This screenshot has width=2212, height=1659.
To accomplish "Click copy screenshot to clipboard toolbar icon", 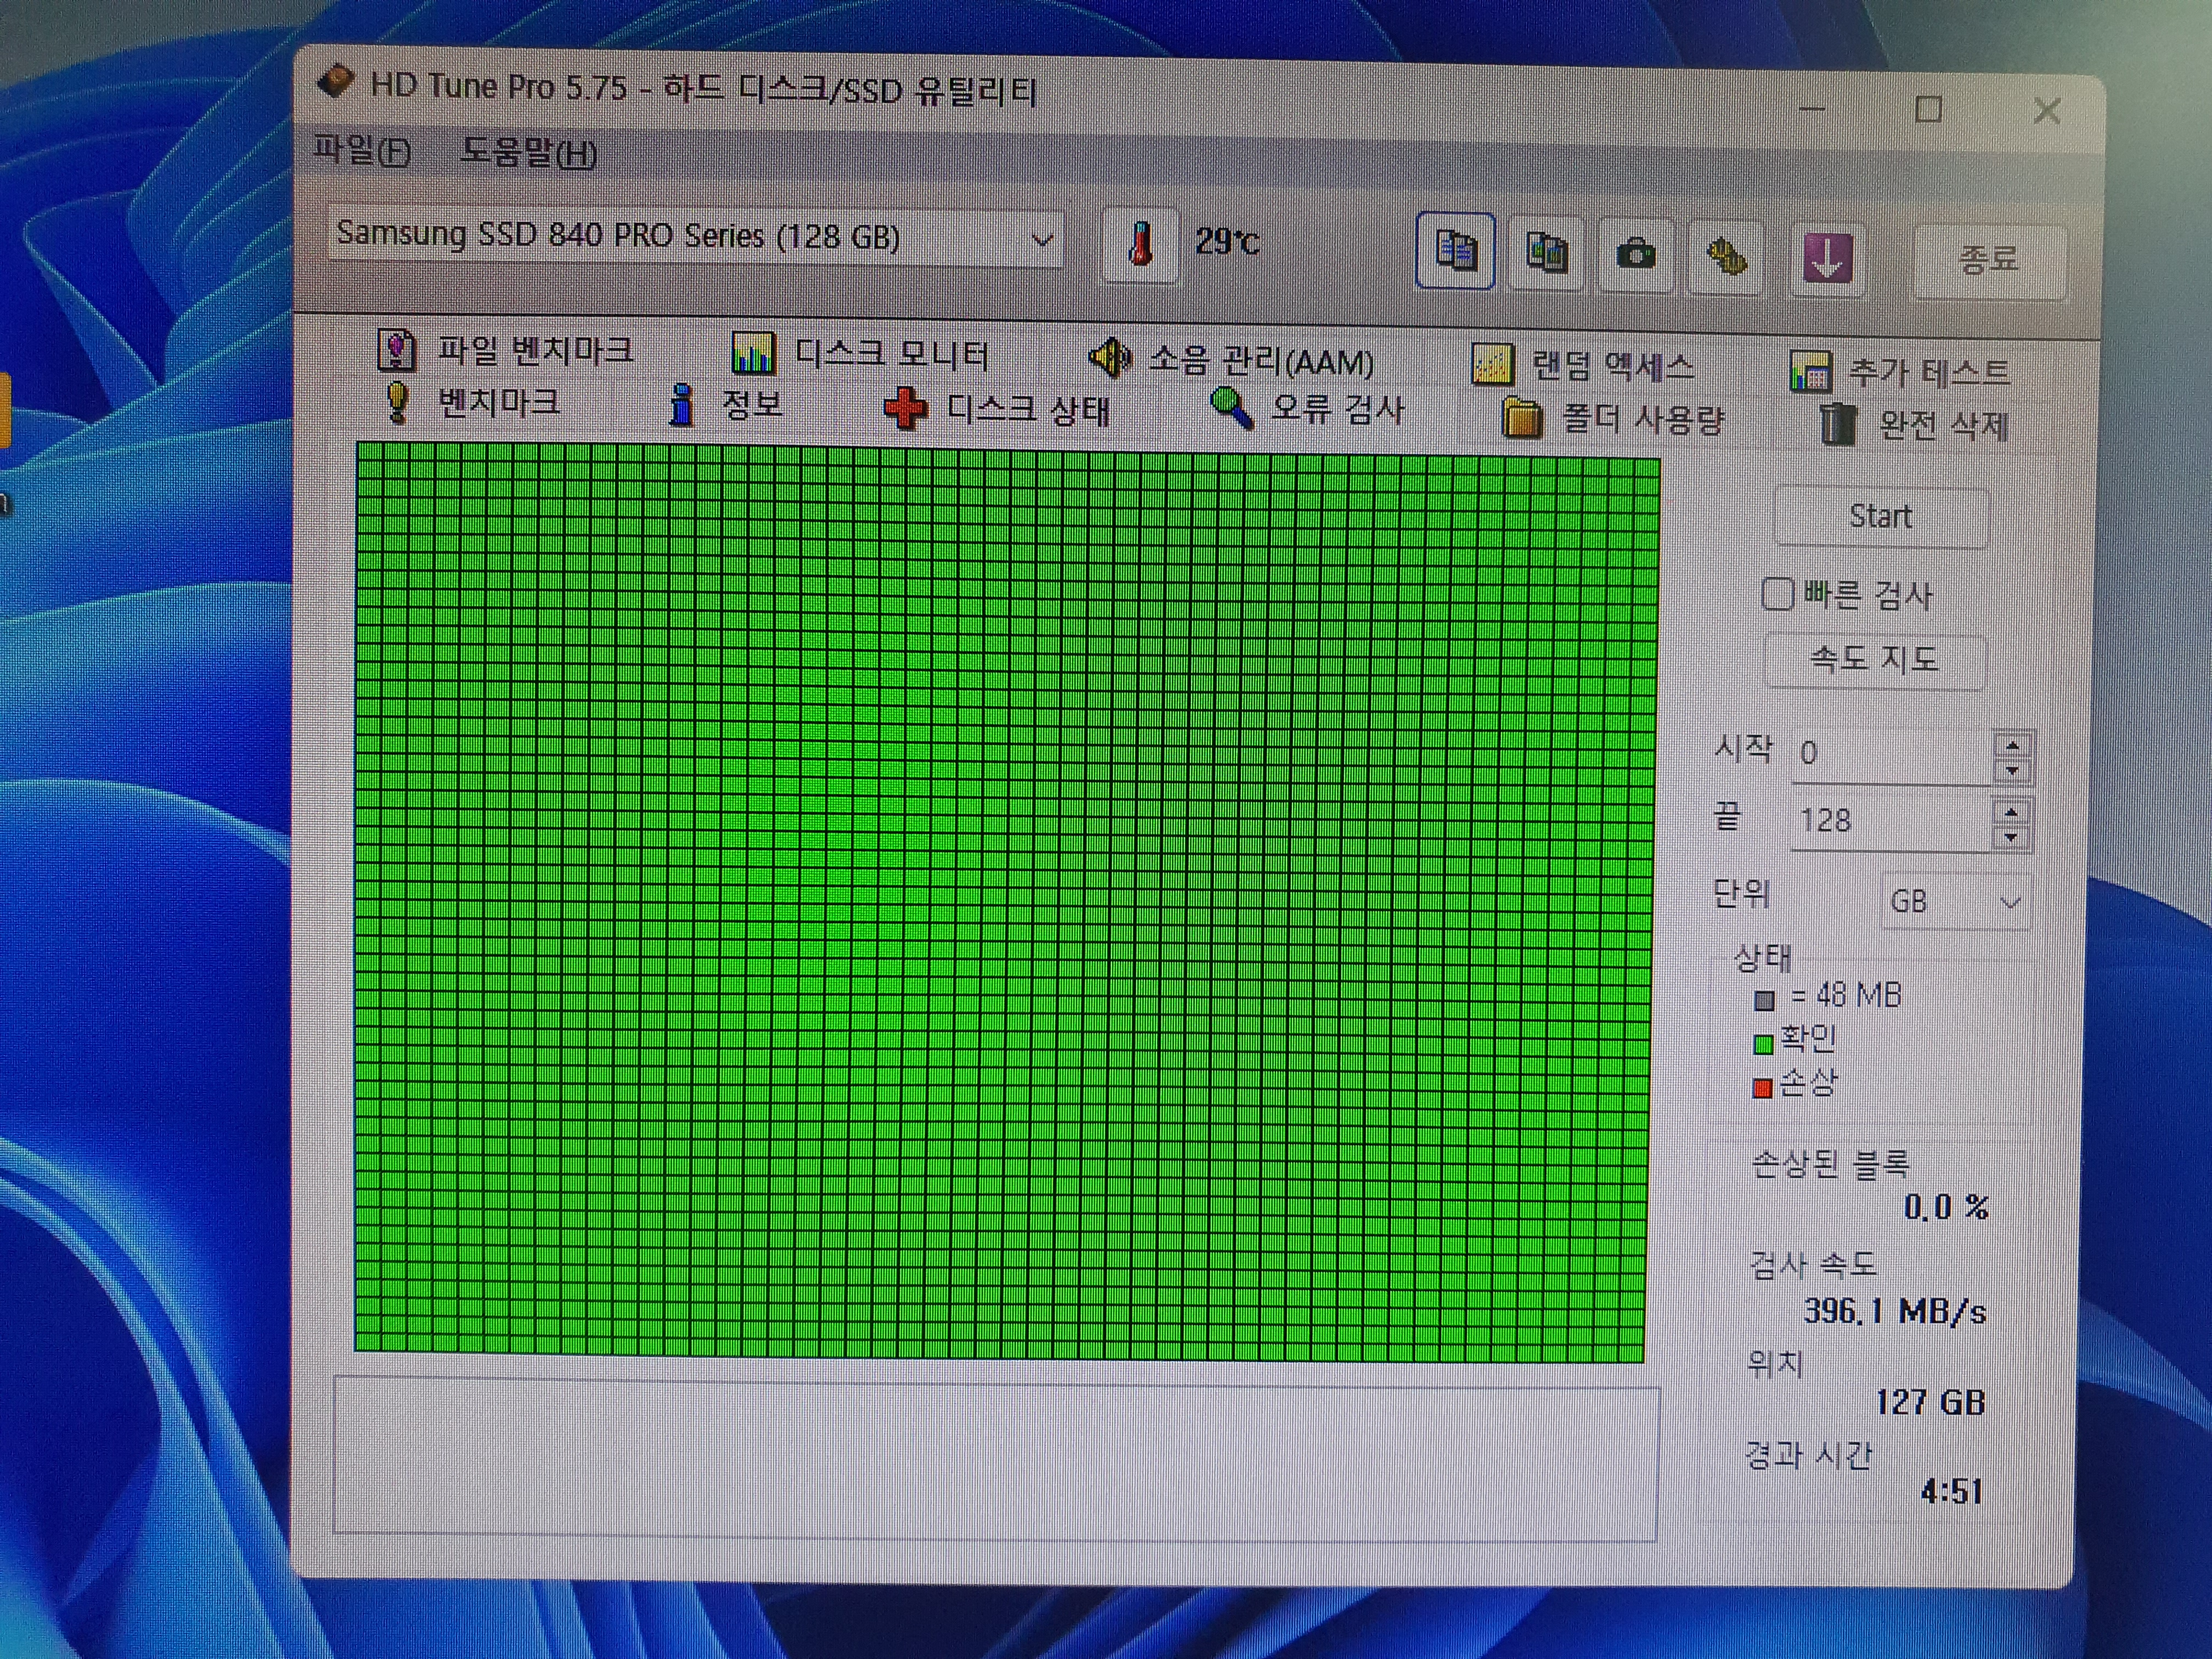I will point(1545,253).
